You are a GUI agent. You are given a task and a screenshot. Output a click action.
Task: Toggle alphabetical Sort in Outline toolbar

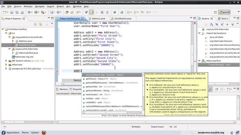(212, 24)
